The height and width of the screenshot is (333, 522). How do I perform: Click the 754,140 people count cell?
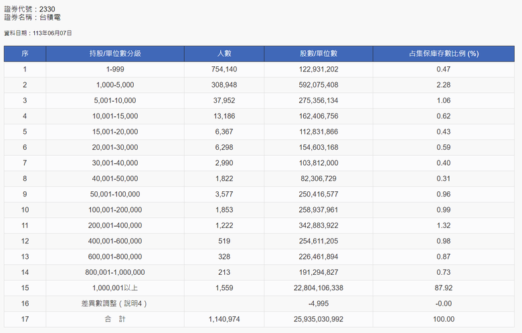(x=224, y=69)
